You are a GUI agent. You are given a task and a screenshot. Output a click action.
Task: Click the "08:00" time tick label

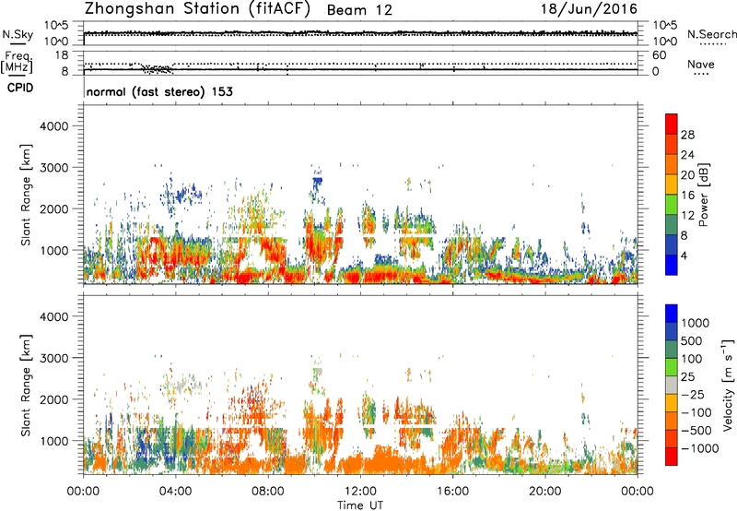pyautogui.click(x=268, y=492)
